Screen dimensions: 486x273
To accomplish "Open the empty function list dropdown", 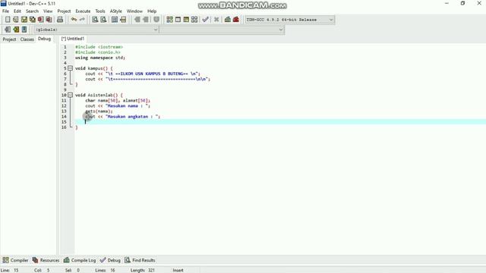I will click(x=222, y=30).
